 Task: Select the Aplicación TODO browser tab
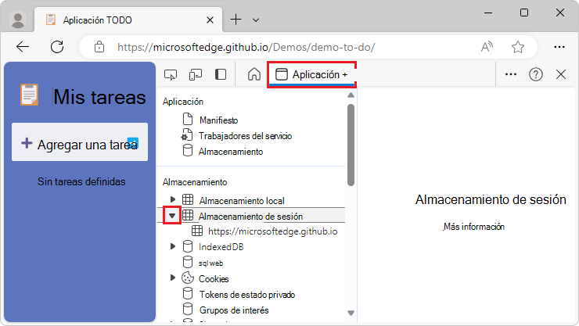(128, 20)
